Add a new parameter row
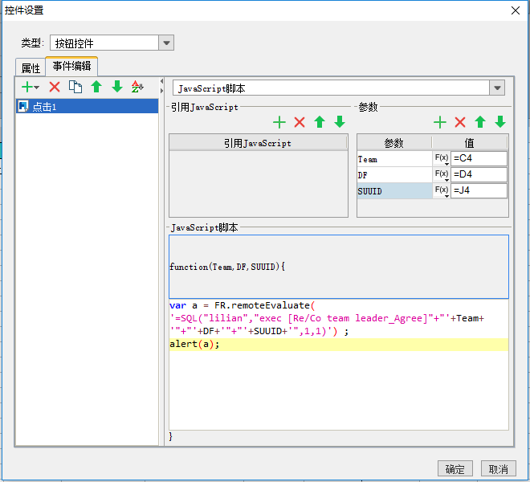Screen dimensions: 530x482 (x=440, y=122)
